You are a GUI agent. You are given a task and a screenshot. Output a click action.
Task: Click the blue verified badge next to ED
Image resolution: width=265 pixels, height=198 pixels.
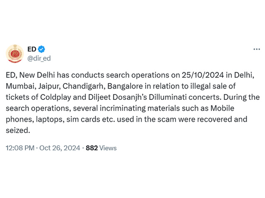point(41,49)
